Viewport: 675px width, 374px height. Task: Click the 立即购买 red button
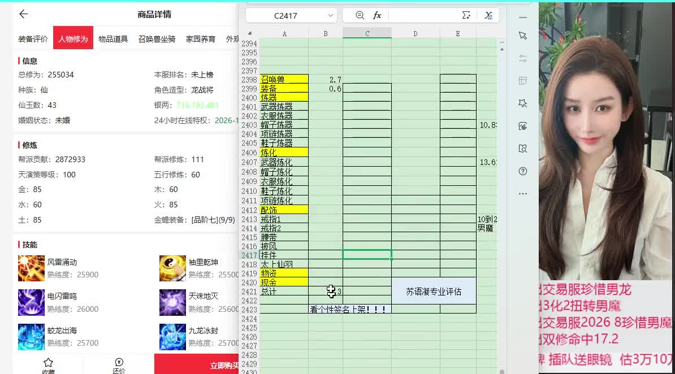196,364
